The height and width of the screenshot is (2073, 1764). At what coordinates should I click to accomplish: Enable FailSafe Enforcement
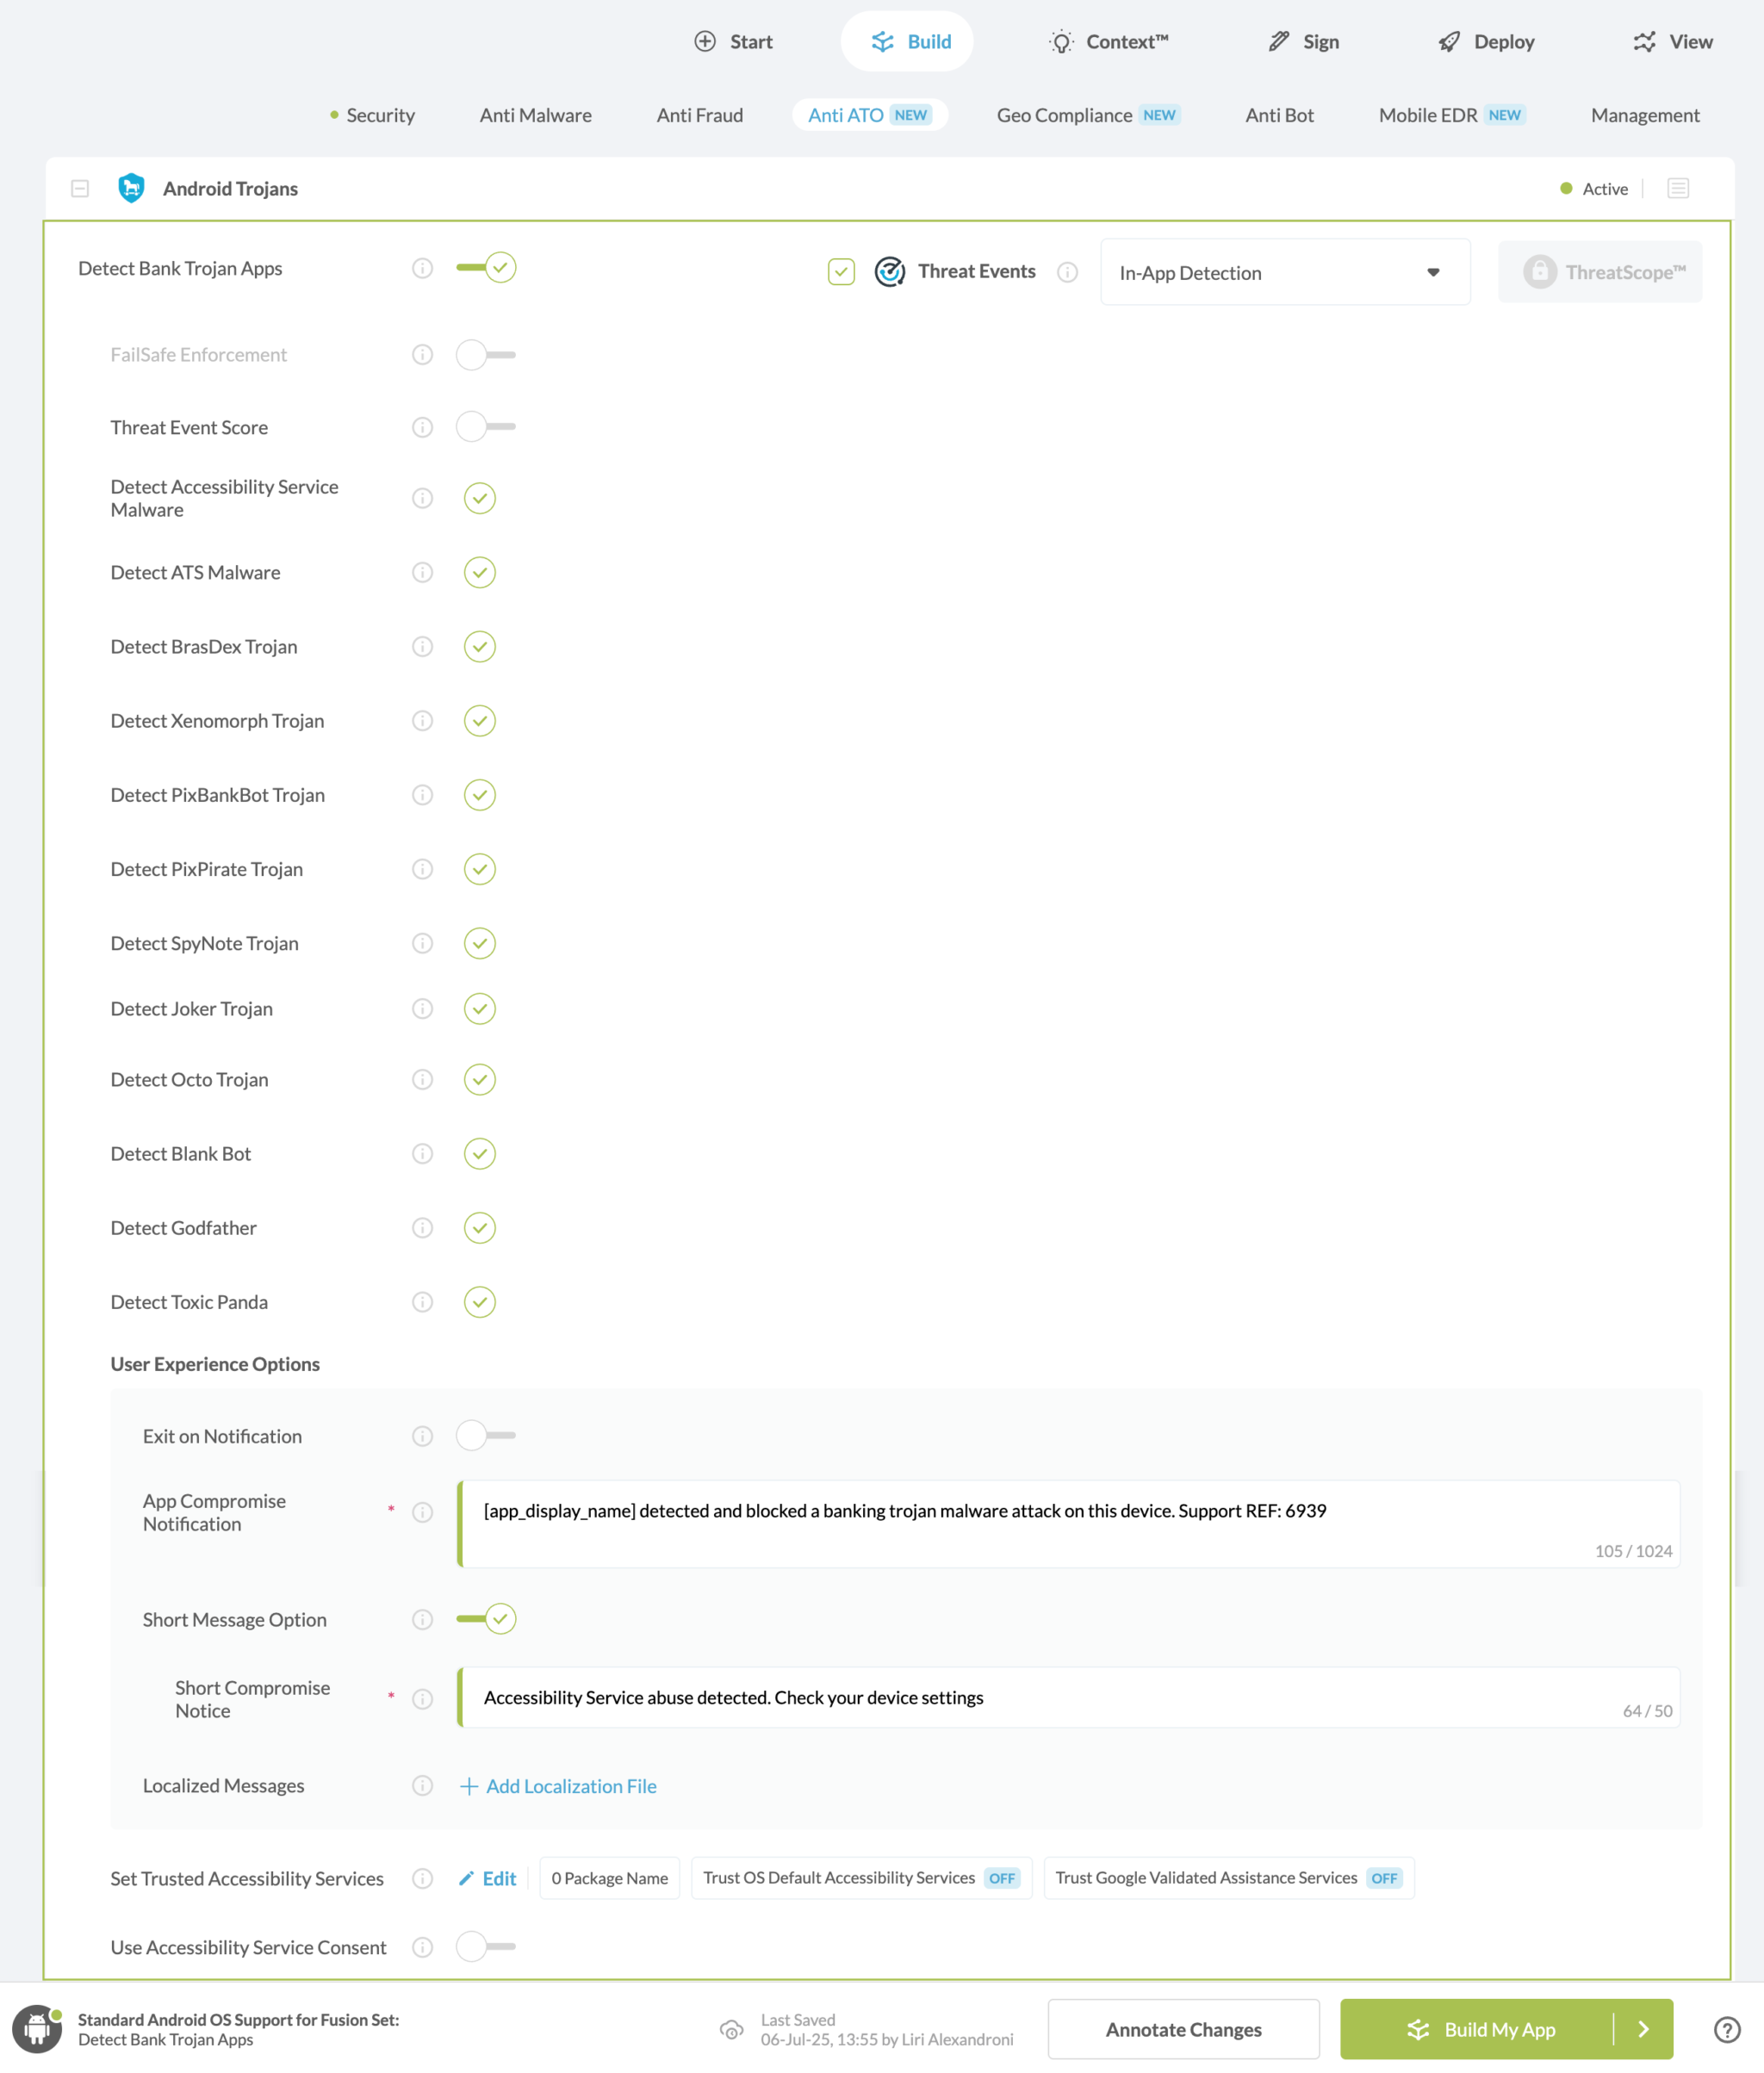[x=484, y=354]
